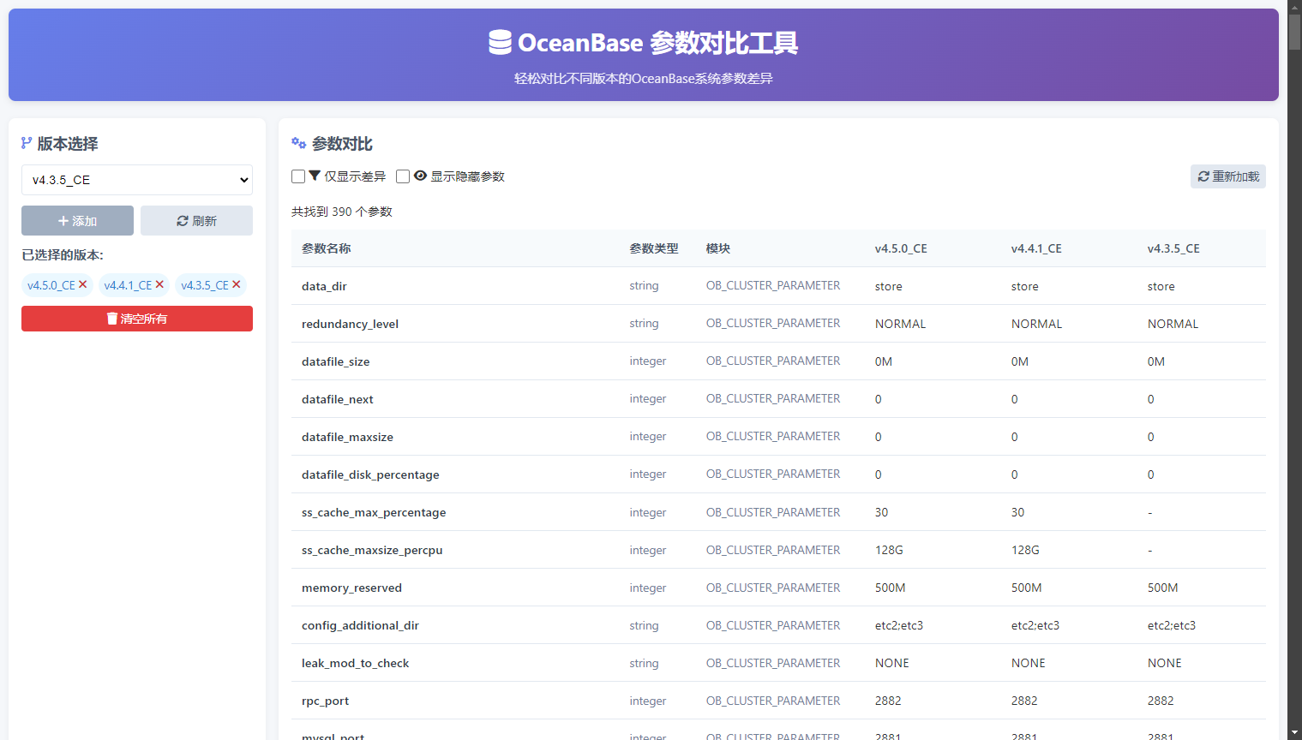Click the v4.3.5_CE version tag label

click(205, 285)
